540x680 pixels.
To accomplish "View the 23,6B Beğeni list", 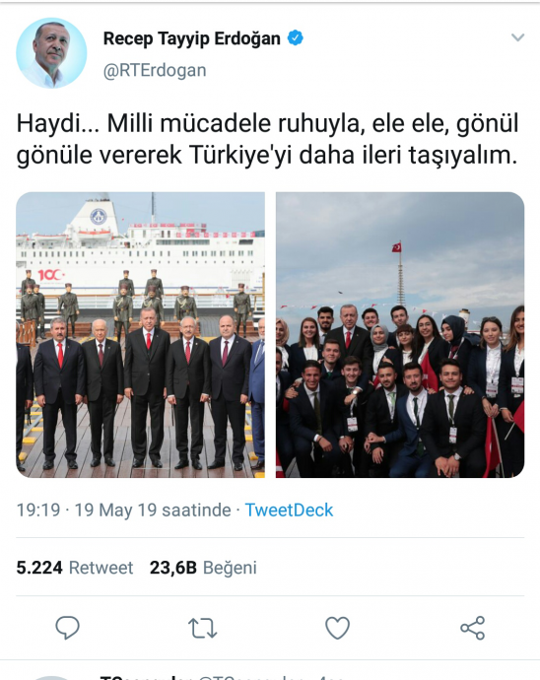I will tap(203, 568).
